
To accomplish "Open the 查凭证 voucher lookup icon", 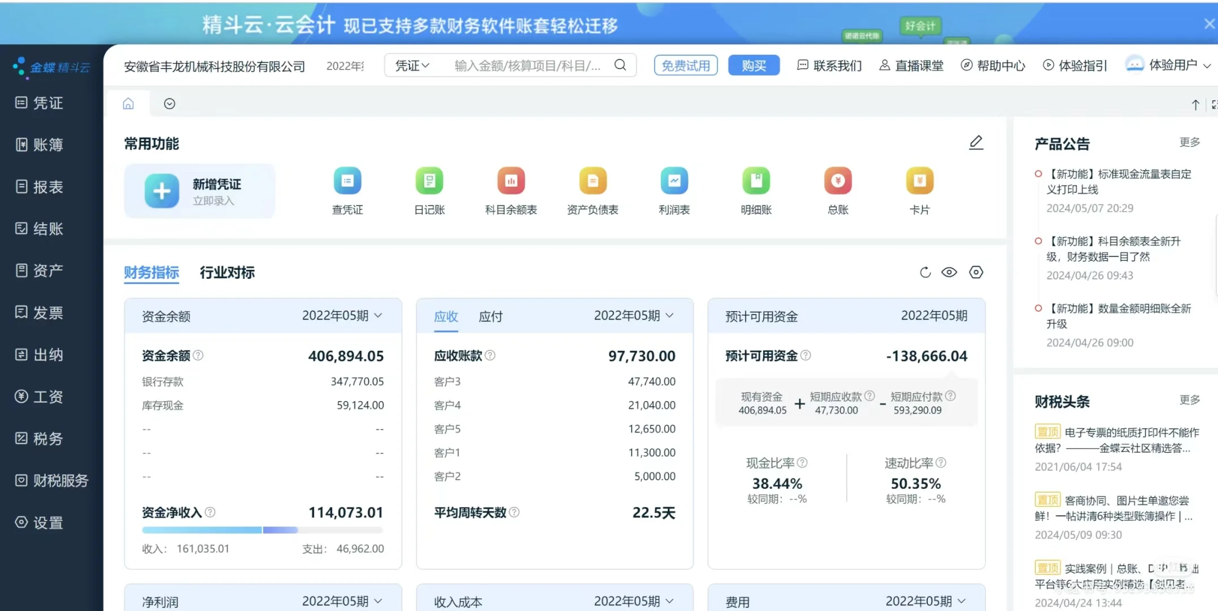I will tap(347, 181).
